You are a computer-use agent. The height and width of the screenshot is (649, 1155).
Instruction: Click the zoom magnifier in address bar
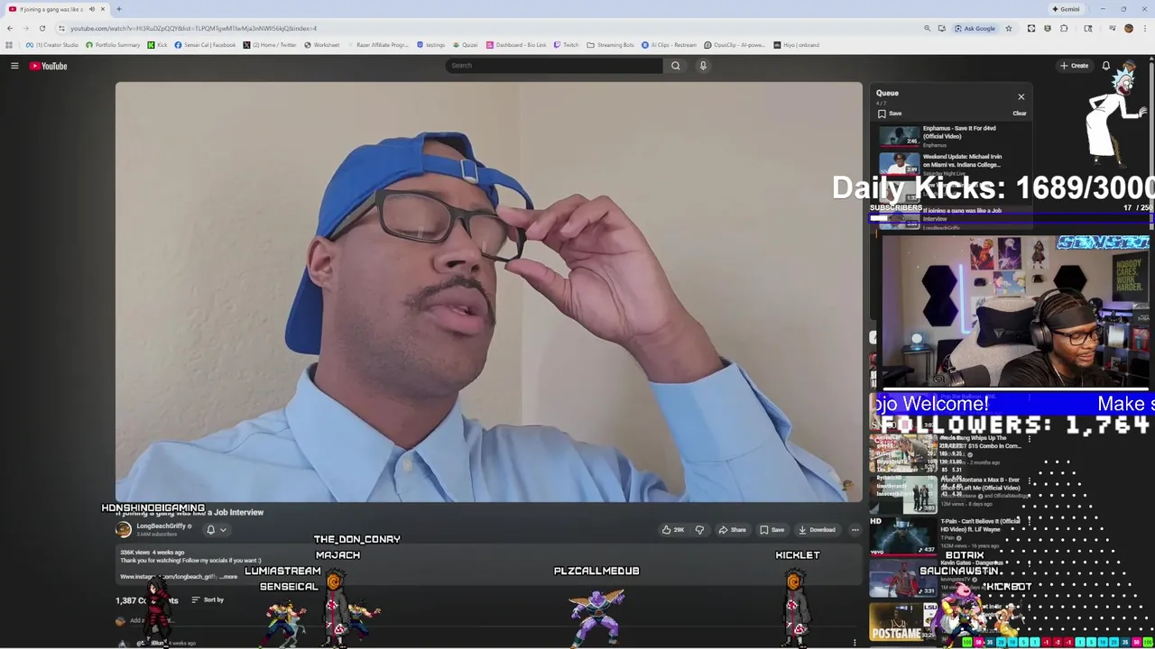[927, 28]
